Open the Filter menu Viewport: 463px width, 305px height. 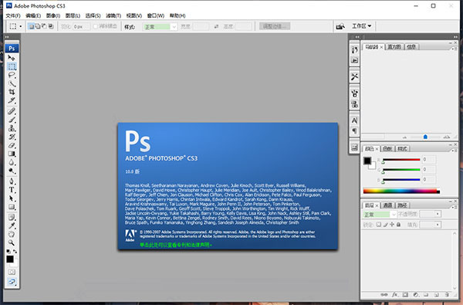[113, 15]
